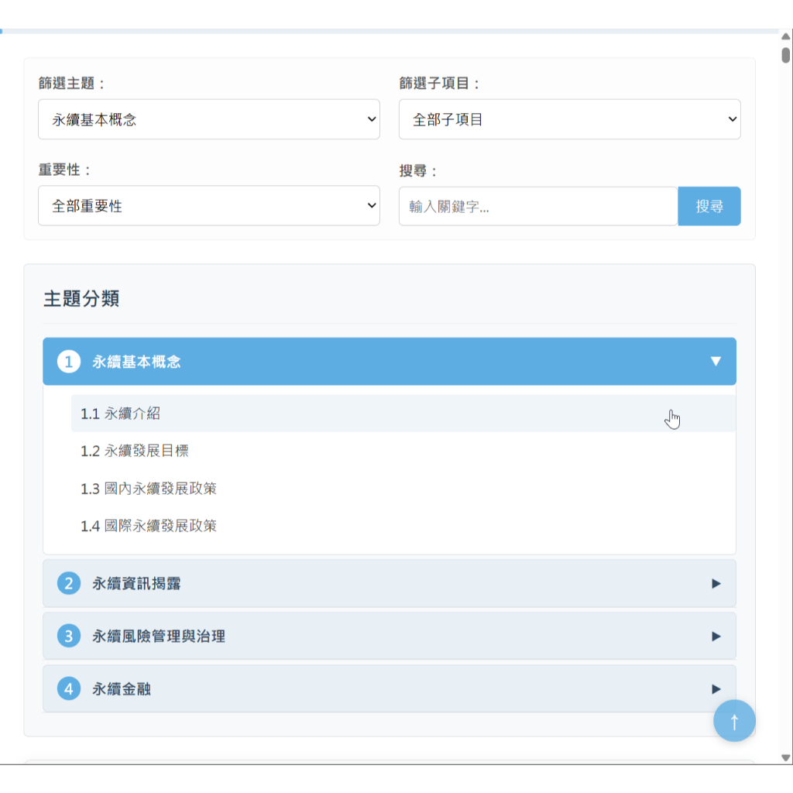Open the 篩選子項目 dropdown

pyautogui.click(x=569, y=119)
